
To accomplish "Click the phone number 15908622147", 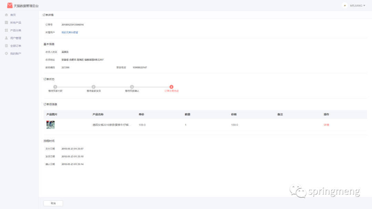I will (140, 67).
